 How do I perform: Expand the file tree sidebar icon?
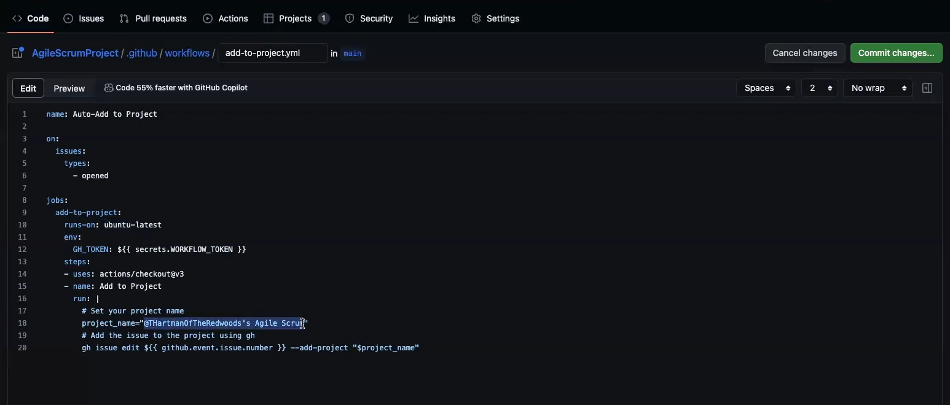[18, 53]
